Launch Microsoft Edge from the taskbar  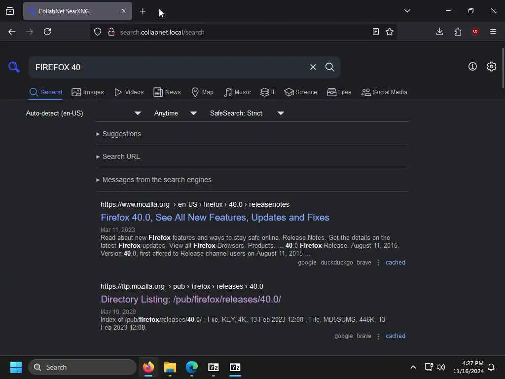tap(192, 367)
